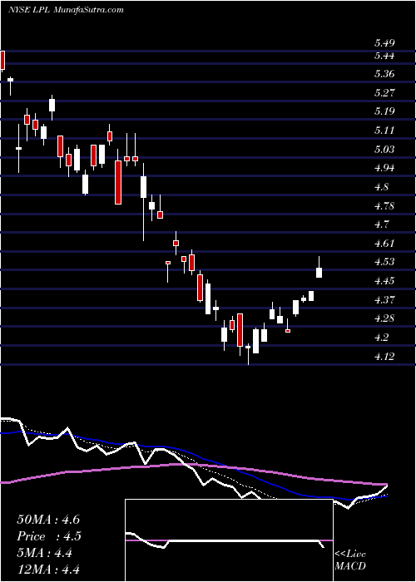Click the 4.94 price axis label
This screenshot has width=416, height=582.
(x=384, y=168)
